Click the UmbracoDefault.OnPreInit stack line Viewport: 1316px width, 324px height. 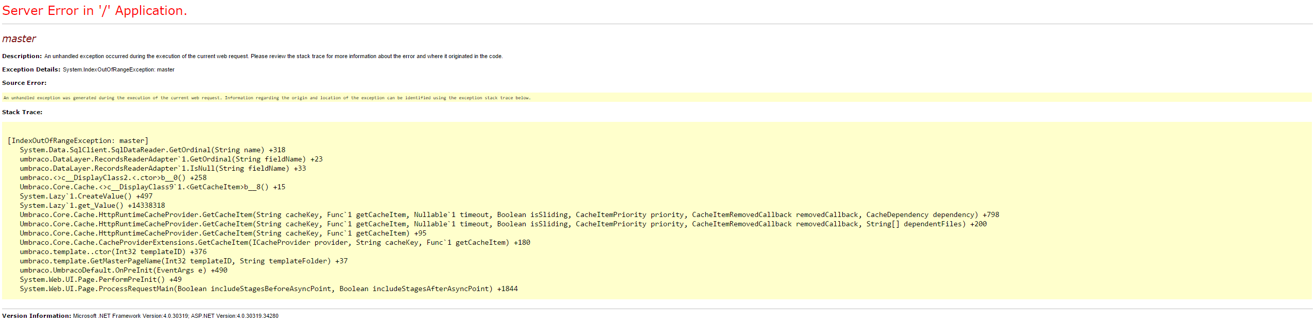[x=124, y=270]
